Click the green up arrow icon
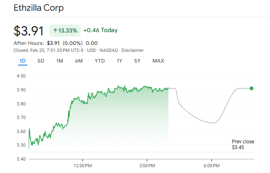This screenshot has height=173, width=270. [55, 30]
